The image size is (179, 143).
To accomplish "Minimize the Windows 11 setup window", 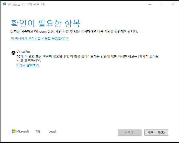I will (150, 4).
